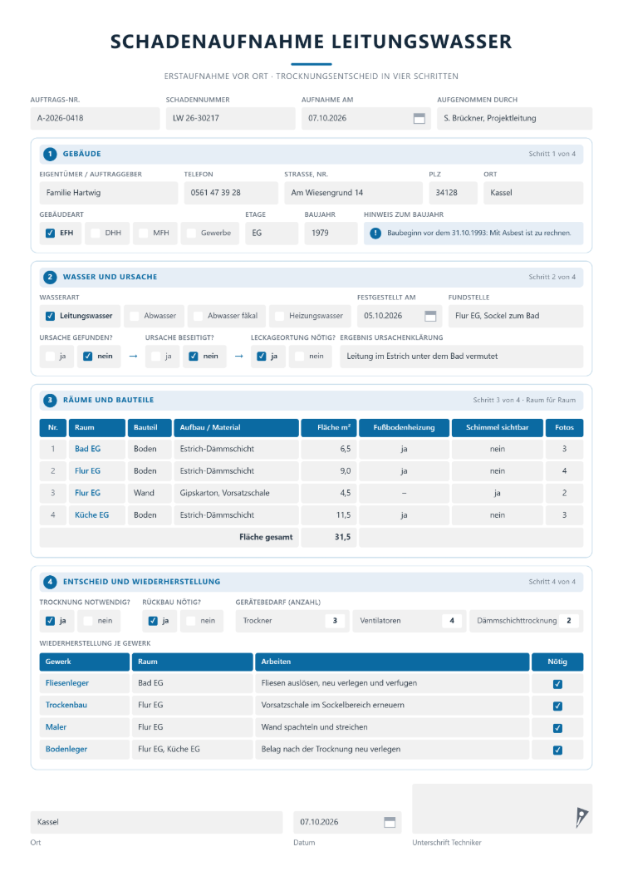The width and height of the screenshot is (623, 881).
Task: Toggle 'nein' under Ursache gefunden
Action: click(88, 357)
